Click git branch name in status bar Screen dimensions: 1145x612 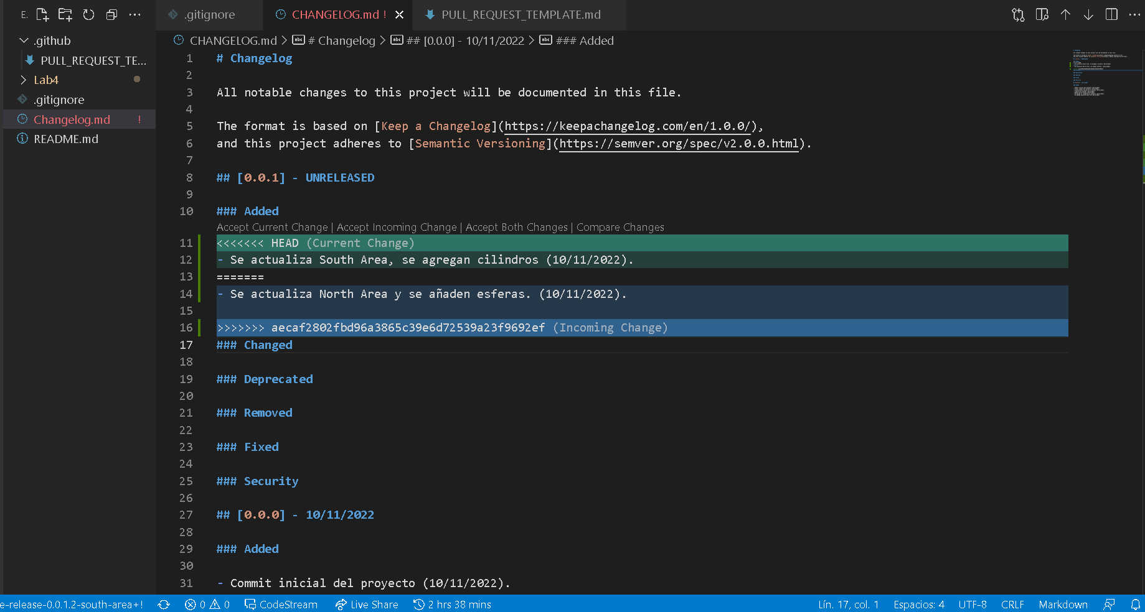(x=72, y=605)
